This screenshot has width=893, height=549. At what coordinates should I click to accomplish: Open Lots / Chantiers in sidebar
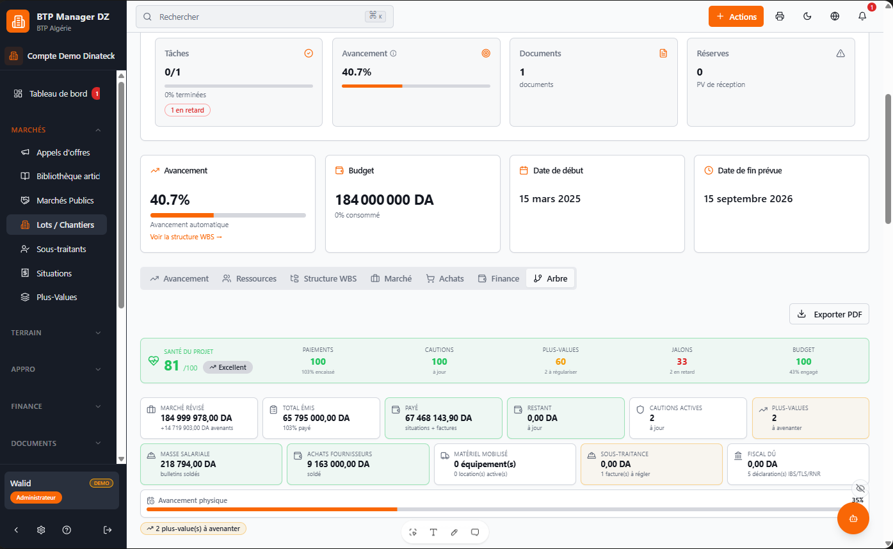(x=56, y=225)
